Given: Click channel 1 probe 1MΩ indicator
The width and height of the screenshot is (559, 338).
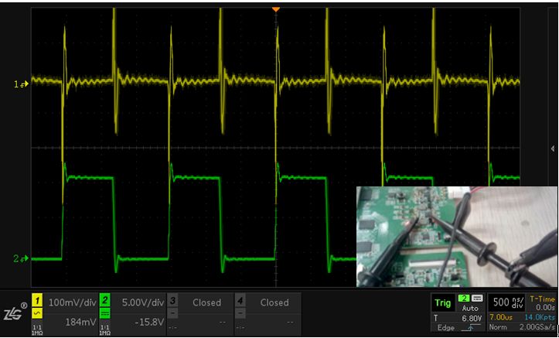Looking at the screenshot, I should pos(36,328).
